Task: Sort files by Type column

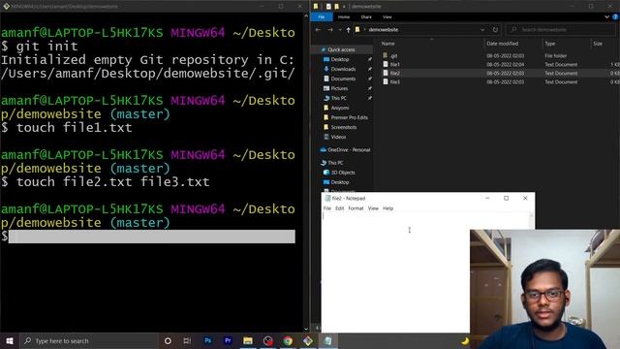Action: point(550,44)
